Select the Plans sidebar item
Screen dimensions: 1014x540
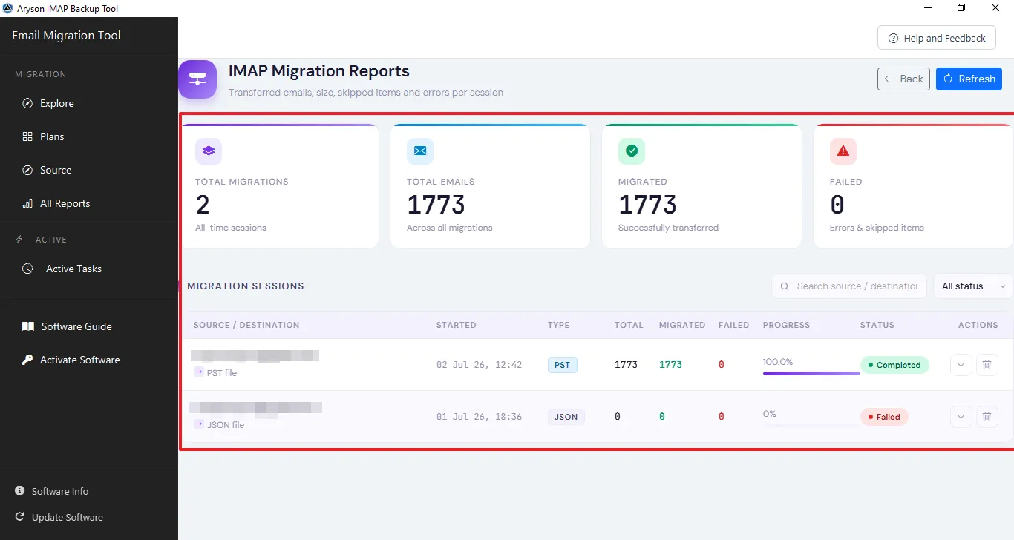52,136
